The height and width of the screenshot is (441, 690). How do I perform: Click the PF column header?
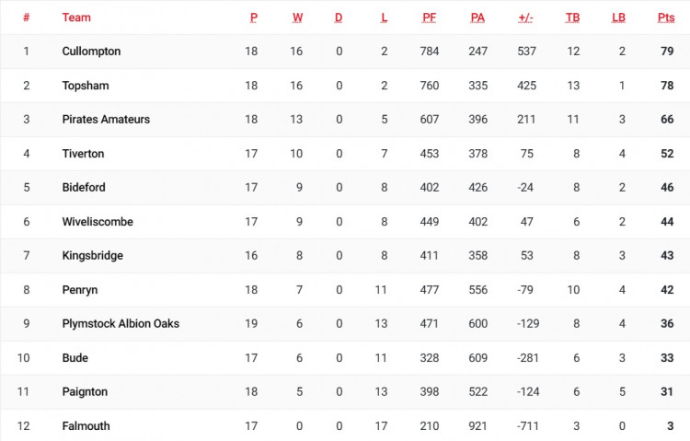(x=429, y=17)
